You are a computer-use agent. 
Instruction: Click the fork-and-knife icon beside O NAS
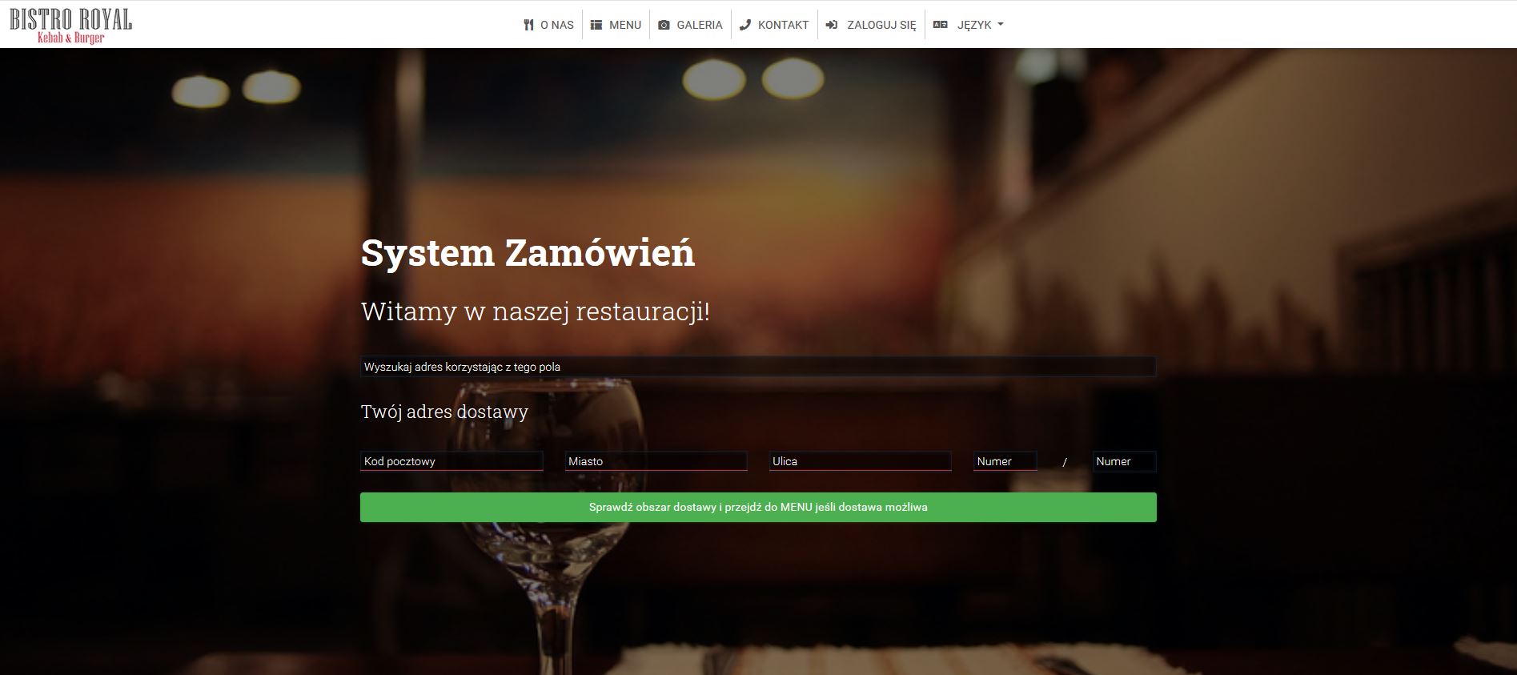pyautogui.click(x=528, y=25)
